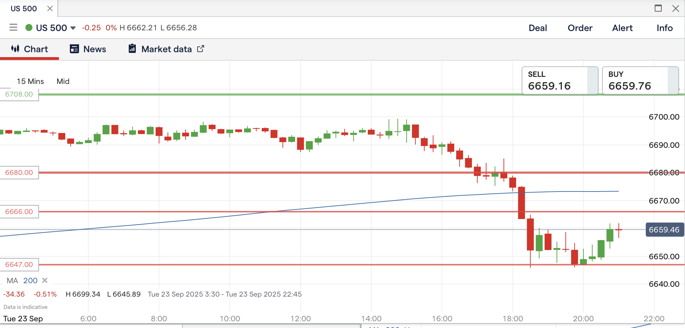Change the 15 Mins timeframe
The width and height of the screenshot is (685, 328).
30,81
